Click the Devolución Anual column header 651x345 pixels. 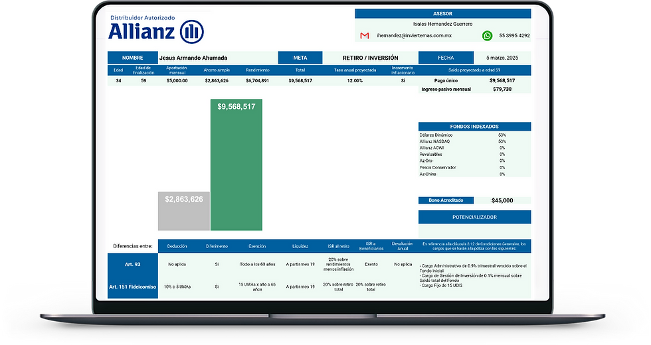coord(403,246)
